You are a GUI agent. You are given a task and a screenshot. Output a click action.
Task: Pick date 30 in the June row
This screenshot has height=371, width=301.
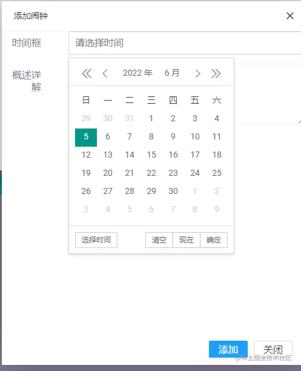[173, 191]
